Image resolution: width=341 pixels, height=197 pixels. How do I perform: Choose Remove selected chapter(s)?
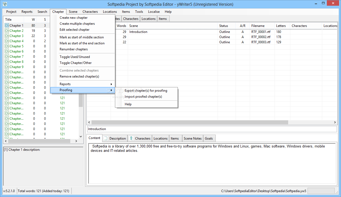click(x=83, y=76)
